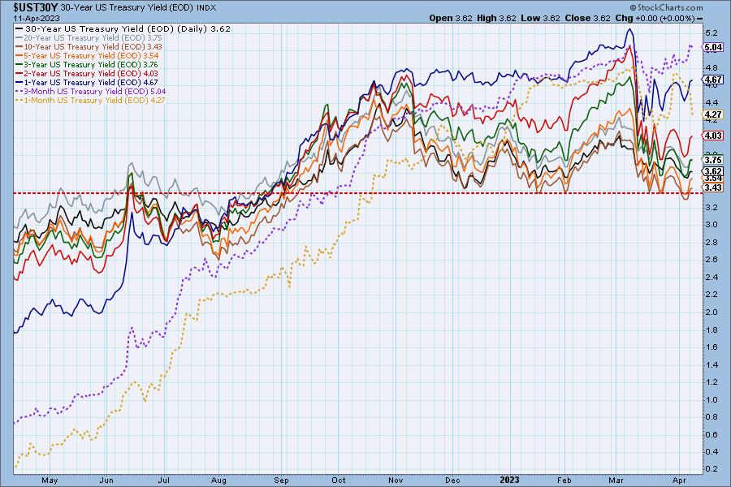The height and width of the screenshot is (487, 731).
Task: Click the brown 3.43 last-value tag
Action: click(713, 187)
